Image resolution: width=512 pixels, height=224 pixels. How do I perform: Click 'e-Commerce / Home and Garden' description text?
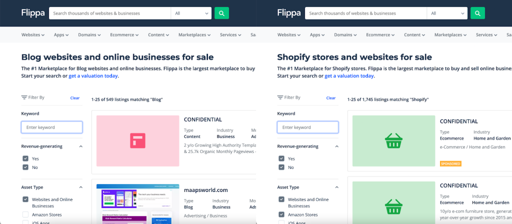472,147
